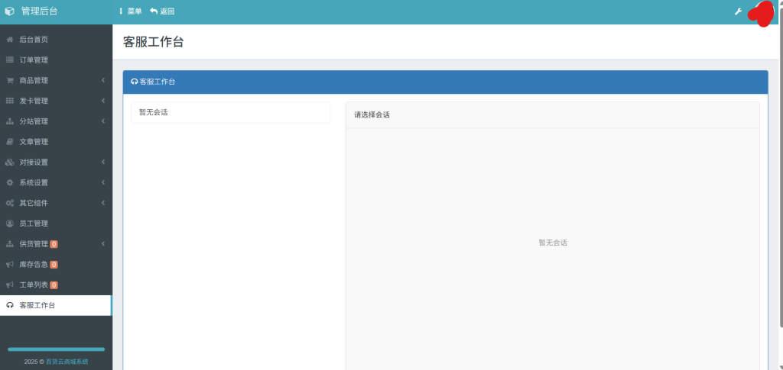The image size is (783, 370).
Task: Click the 供货管理 orange count badge
Action: tap(54, 244)
